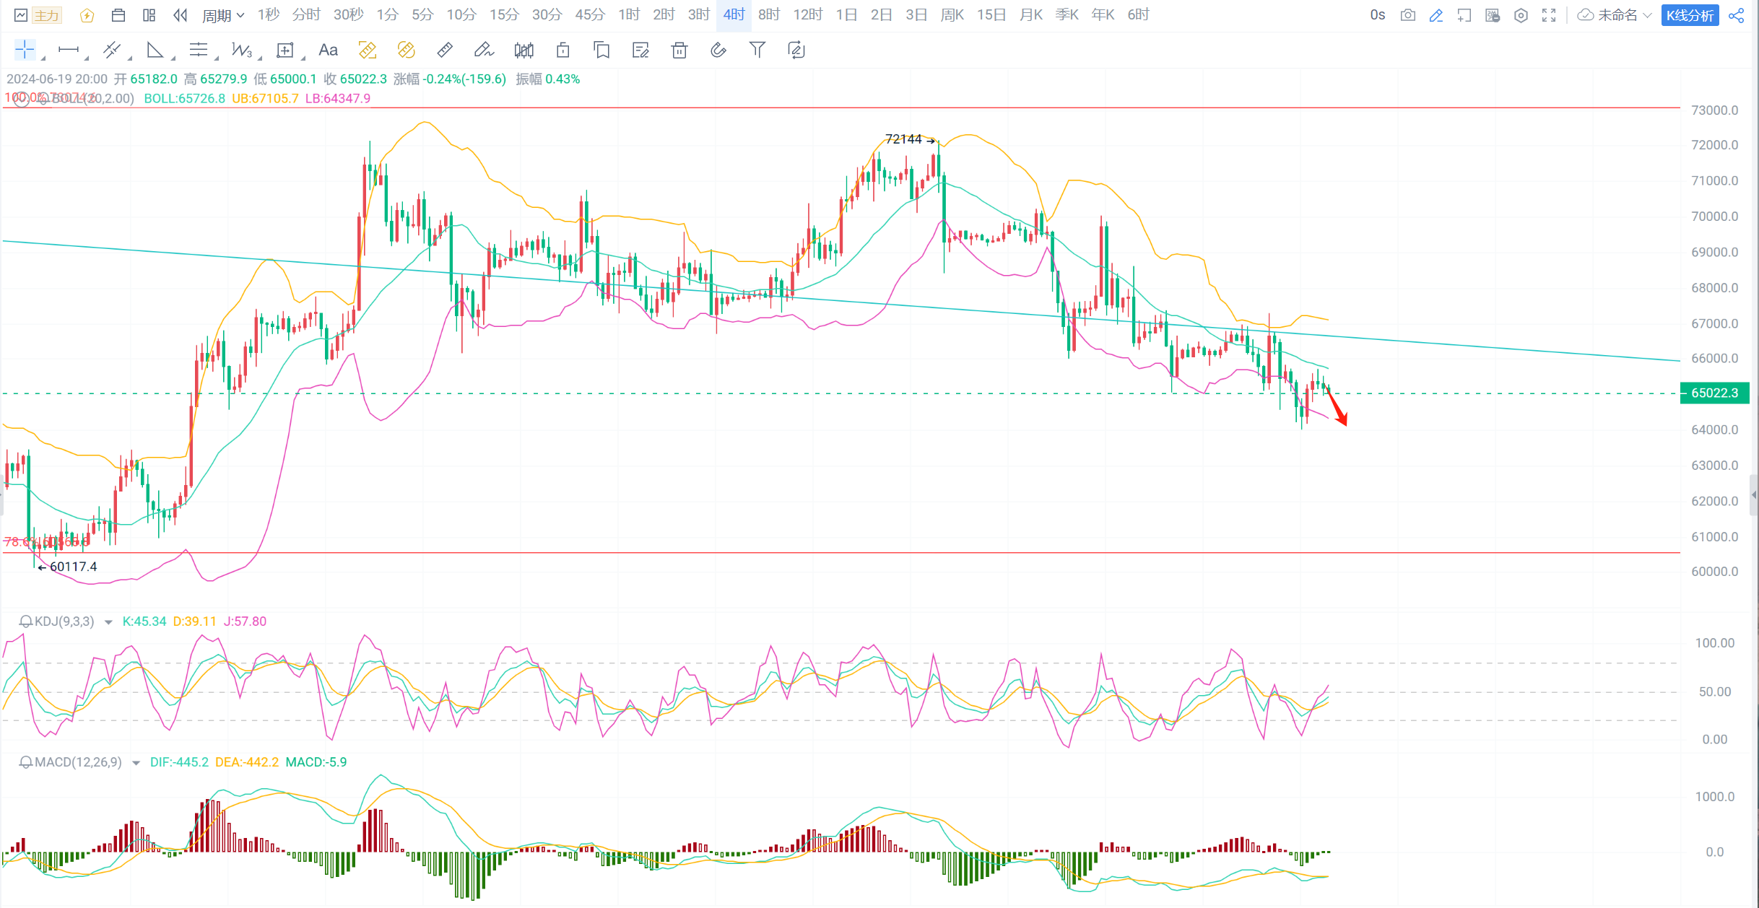Screen dimensions: 1759x908
Task: Click the double left arrow rewind icon
Action: coord(181,15)
